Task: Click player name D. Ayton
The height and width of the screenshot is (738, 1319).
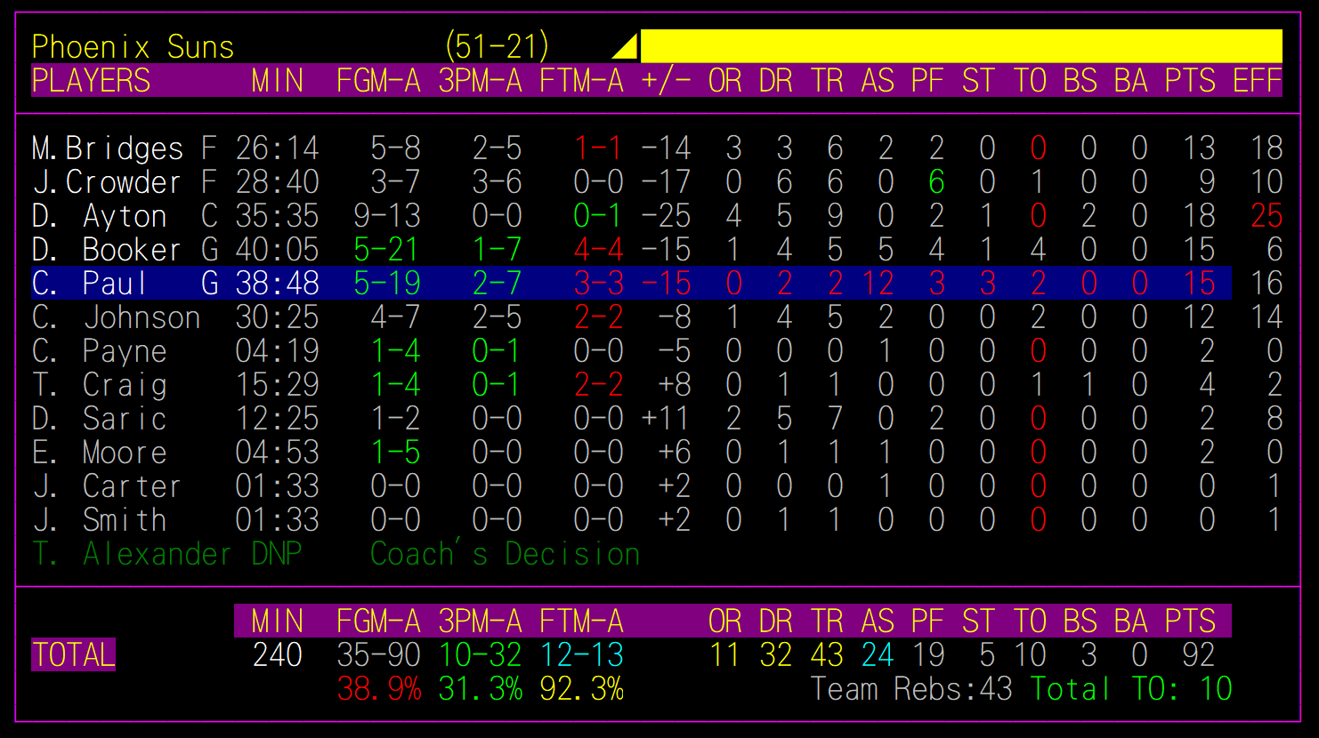Action: (100, 216)
